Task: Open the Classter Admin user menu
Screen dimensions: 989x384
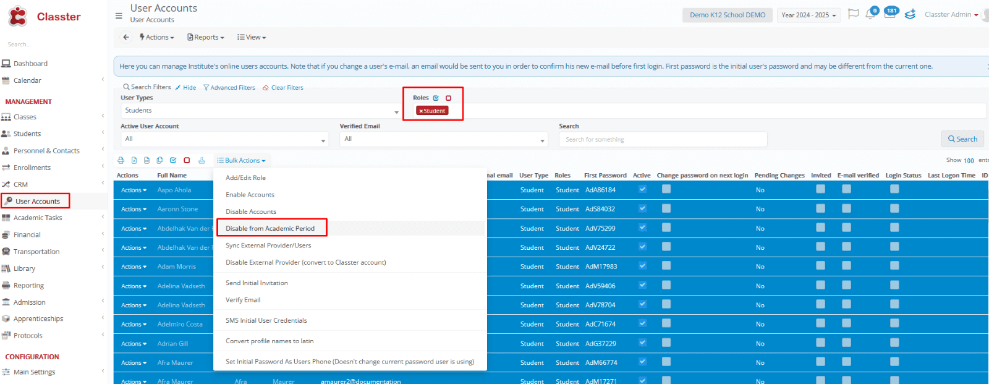Action: 951,14
